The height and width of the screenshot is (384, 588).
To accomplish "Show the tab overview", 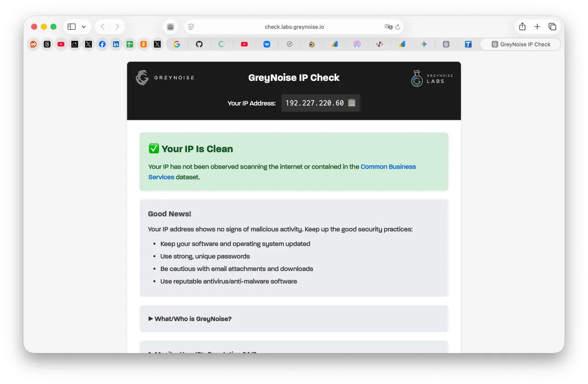I will coord(552,27).
